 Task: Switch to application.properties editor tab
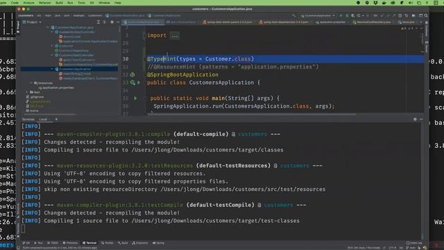coord(332,22)
